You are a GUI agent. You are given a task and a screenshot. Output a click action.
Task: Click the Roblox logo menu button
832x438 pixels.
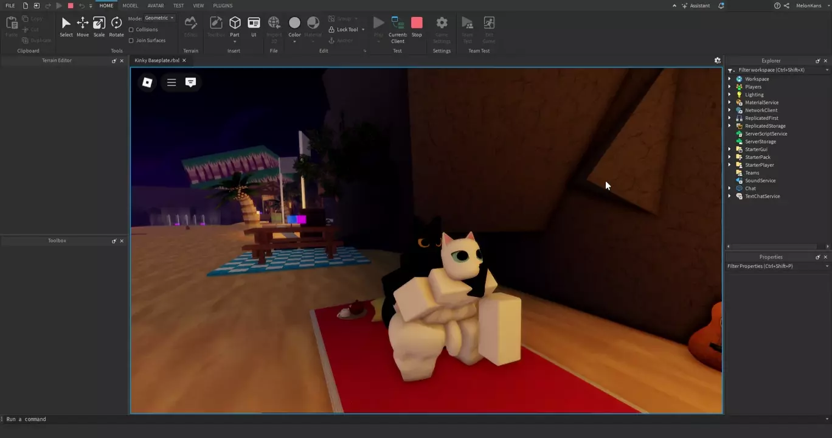tap(147, 82)
